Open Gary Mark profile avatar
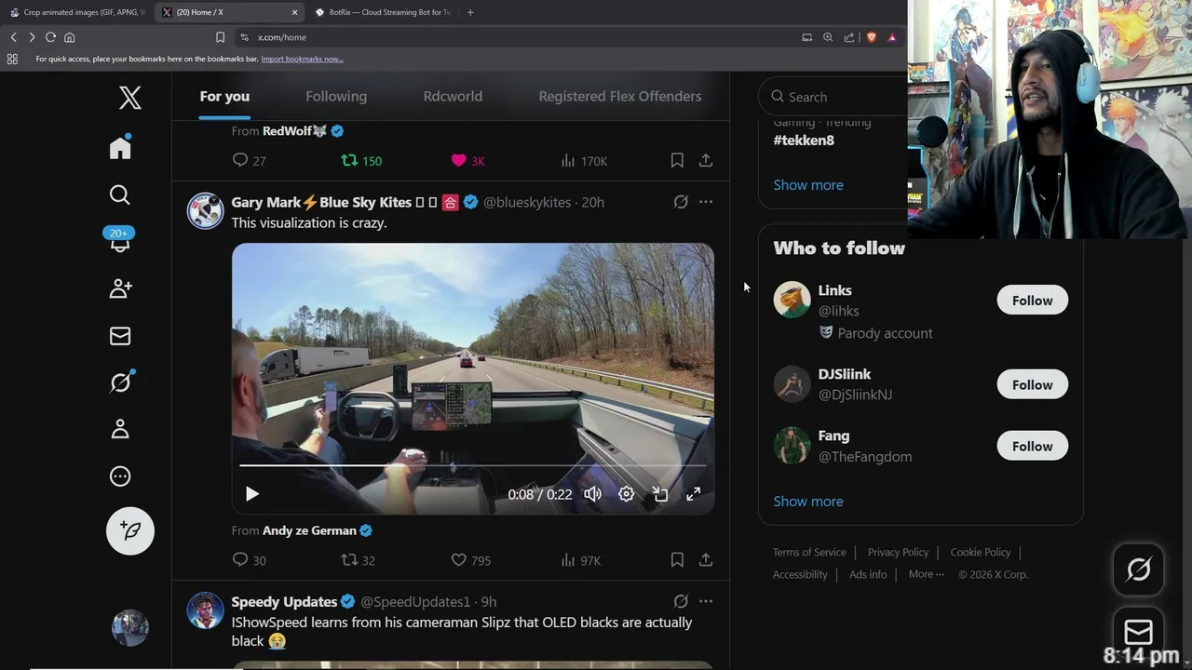 [x=205, y=210]
